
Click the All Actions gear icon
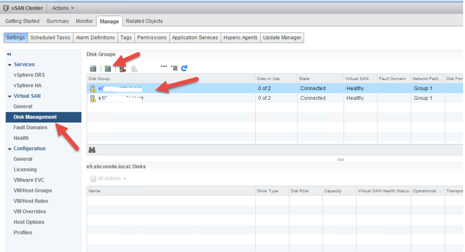pyautogui.click(x=93, y=179)
